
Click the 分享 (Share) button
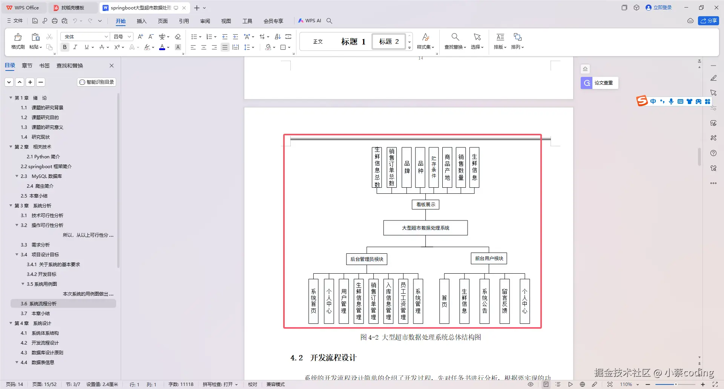pyautogui.click(x=709, y=21)
